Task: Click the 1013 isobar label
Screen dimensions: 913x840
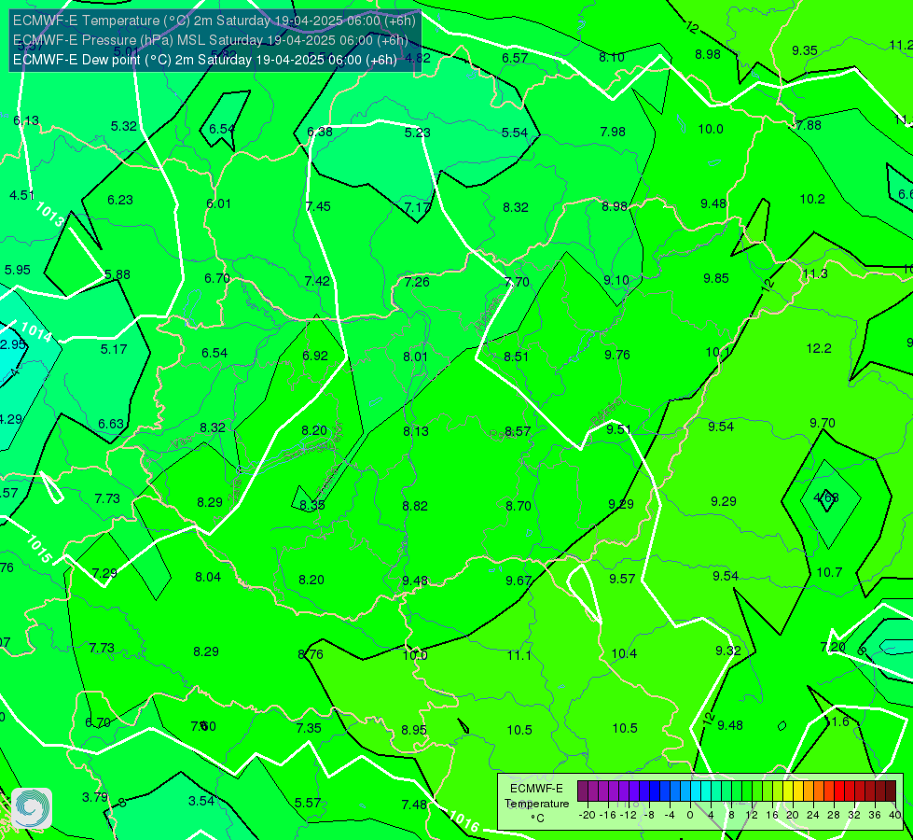Action: point(49,215)
